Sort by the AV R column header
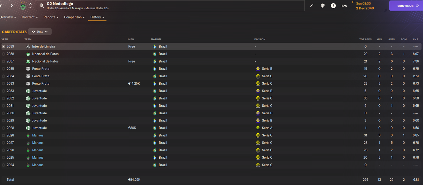The height and width of the screenshot is (185, 423). click(416, 40)
